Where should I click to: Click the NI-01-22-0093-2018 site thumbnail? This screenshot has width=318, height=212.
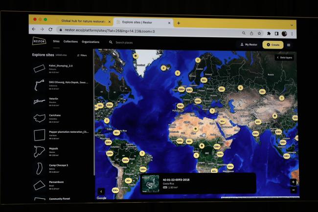151,184
